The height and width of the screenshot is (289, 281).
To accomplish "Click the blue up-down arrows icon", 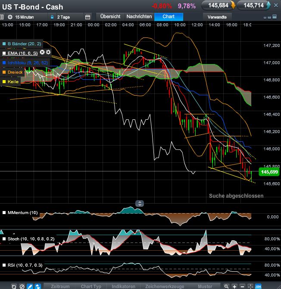I will (x=38, y=286).
